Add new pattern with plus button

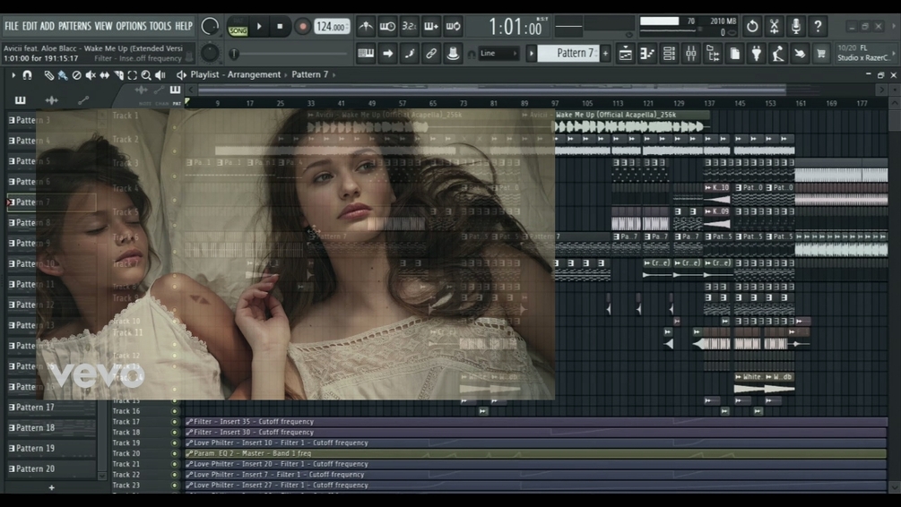(605, 54)
